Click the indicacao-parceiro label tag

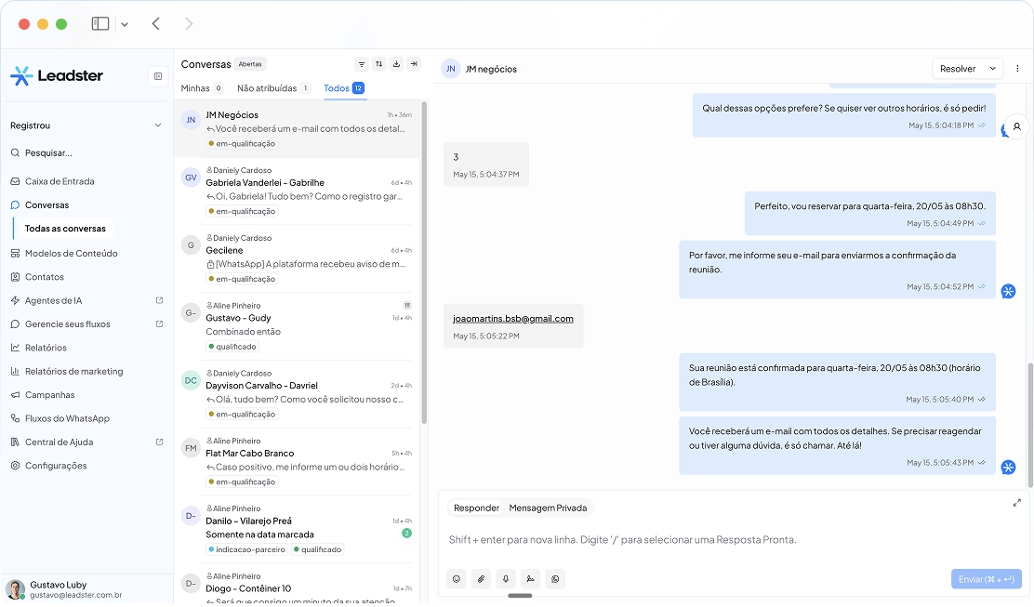click(246, 549)
